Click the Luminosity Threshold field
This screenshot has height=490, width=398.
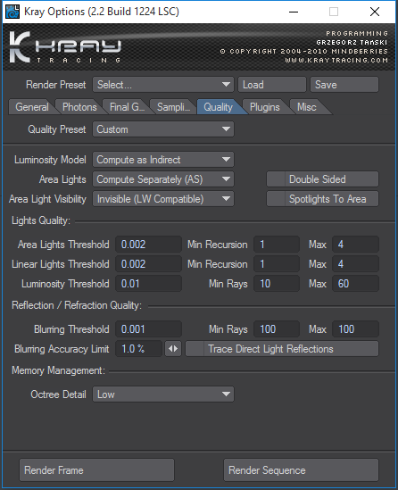pyautogui.click(x=148, y=284)
